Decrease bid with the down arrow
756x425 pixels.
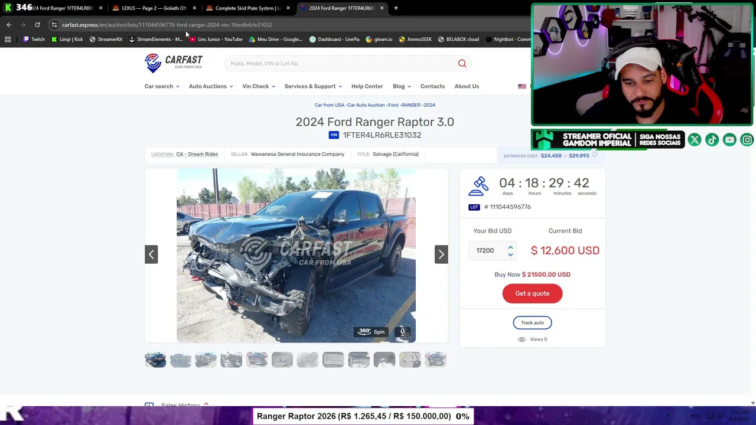click(x=510, y=254)
